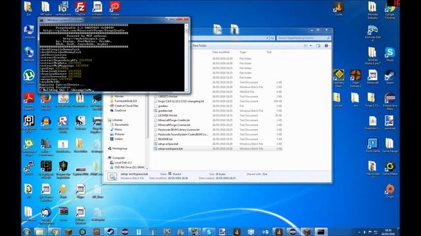Click the New folder button in Explorer
Image resolution: width=421 pixels, height=236 pixels.
(199, 45)
